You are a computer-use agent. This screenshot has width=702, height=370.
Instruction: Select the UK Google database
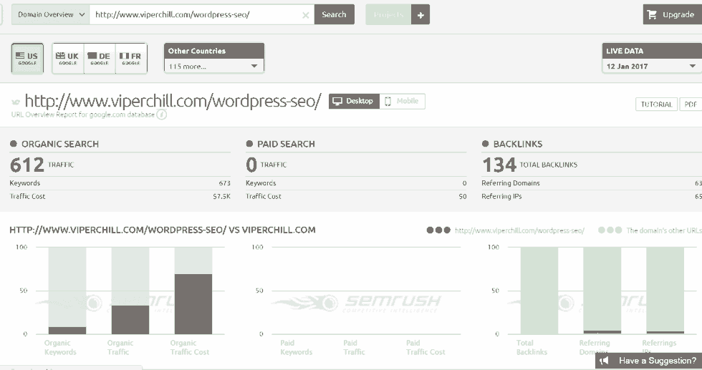pos(67,58)
